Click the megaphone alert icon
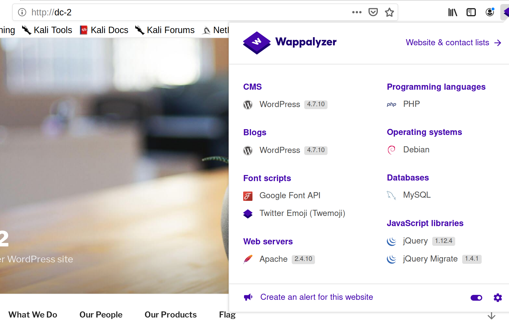The height and width of the screenshot is (321, 509). pyautogui.click(x=248, y=297)
